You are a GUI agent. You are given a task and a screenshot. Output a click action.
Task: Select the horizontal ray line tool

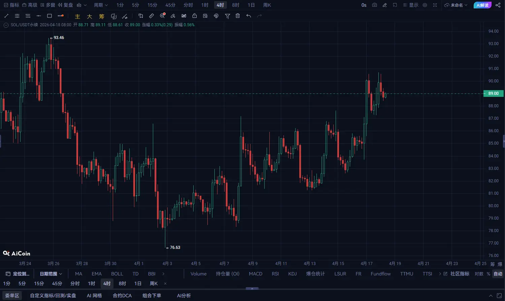pos(39,16)
